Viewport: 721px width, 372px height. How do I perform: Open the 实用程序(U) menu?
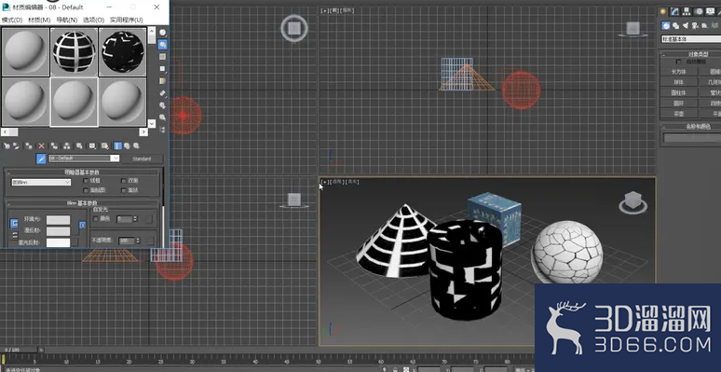(x=126, y=20)
